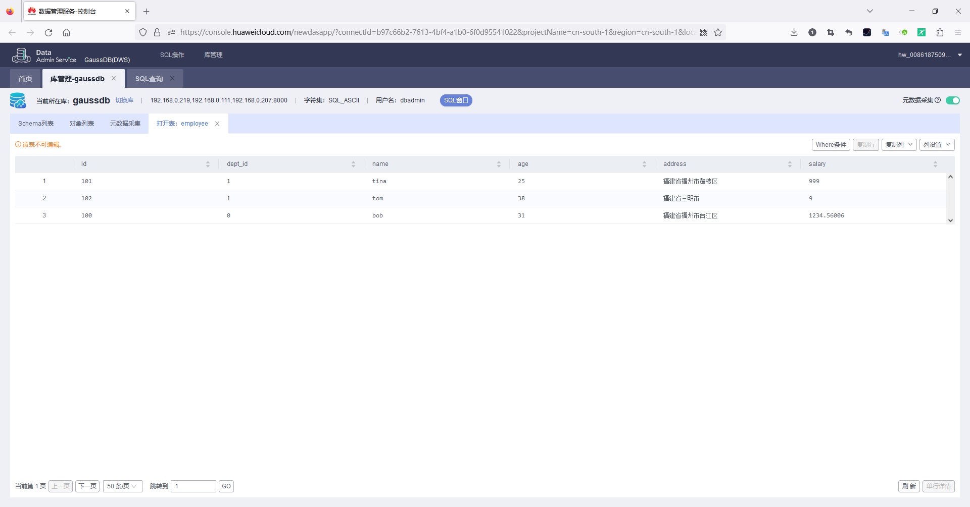Open browser downloads panel

click(x=794, y=32)
